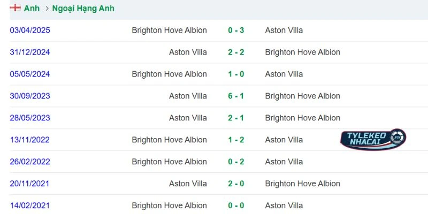Click the 0 - 0 match score
Screen dimensions: 428x214
click(236, 206)
